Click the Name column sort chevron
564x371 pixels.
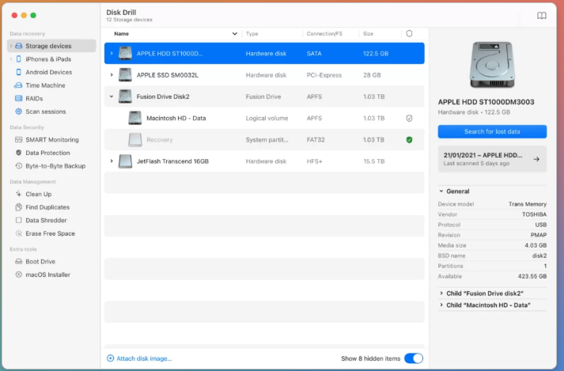tap(234, 34)
